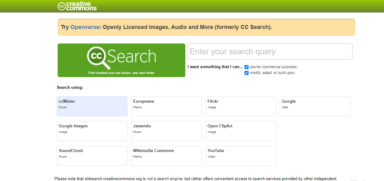Select Jamendo Music search source

point(166,131)
